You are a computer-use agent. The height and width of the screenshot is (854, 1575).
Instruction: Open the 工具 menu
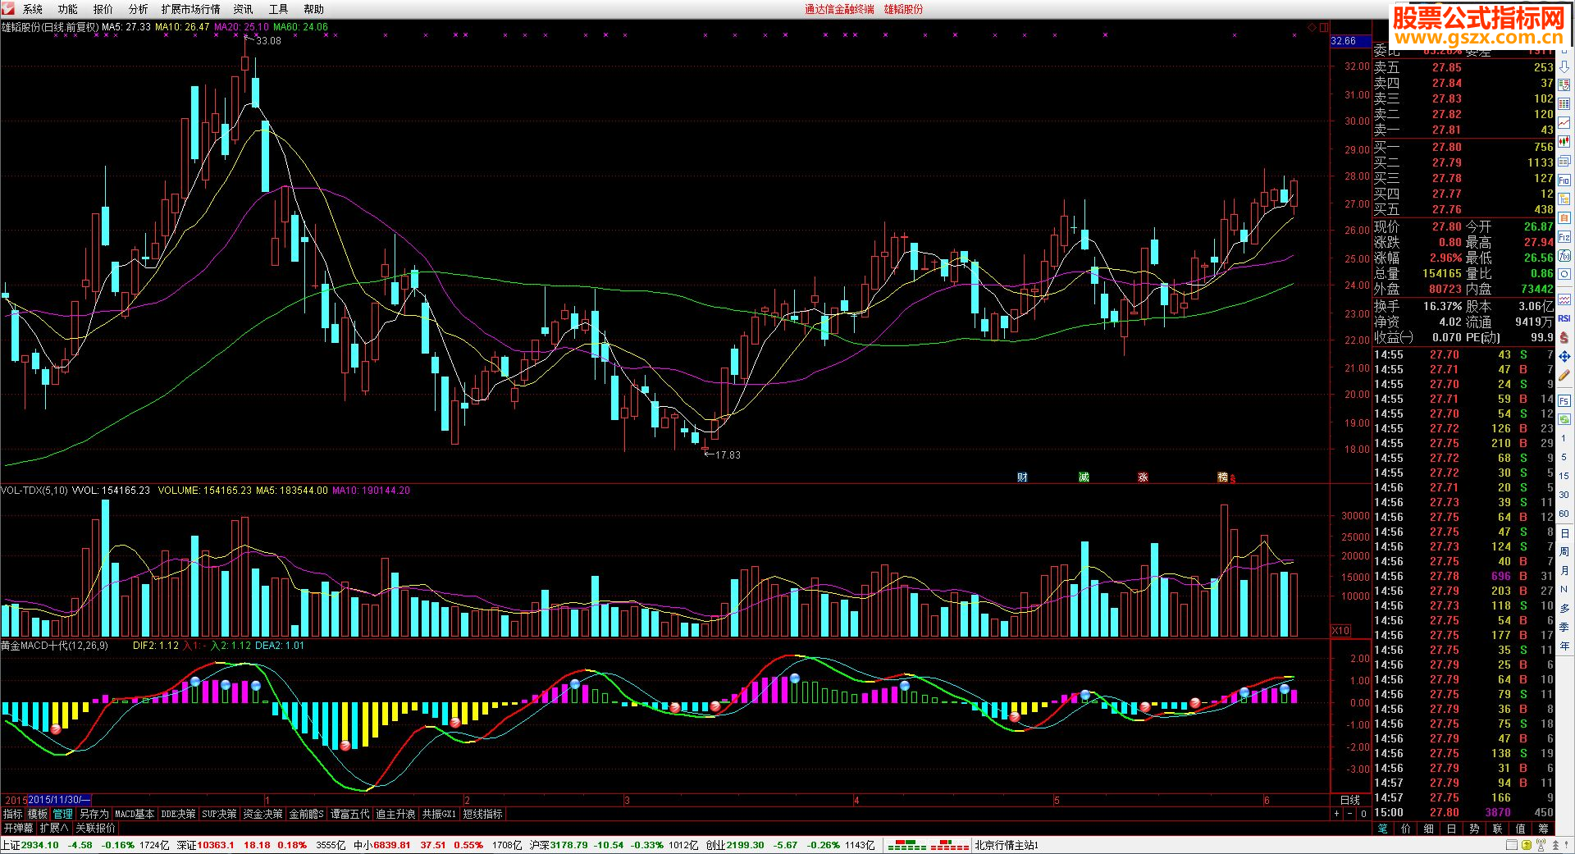(x=279, y=9)
